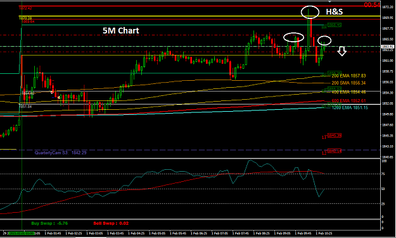Click 1869.95 on the price scale
Screen dimensions: 396x238
[387, 18]
